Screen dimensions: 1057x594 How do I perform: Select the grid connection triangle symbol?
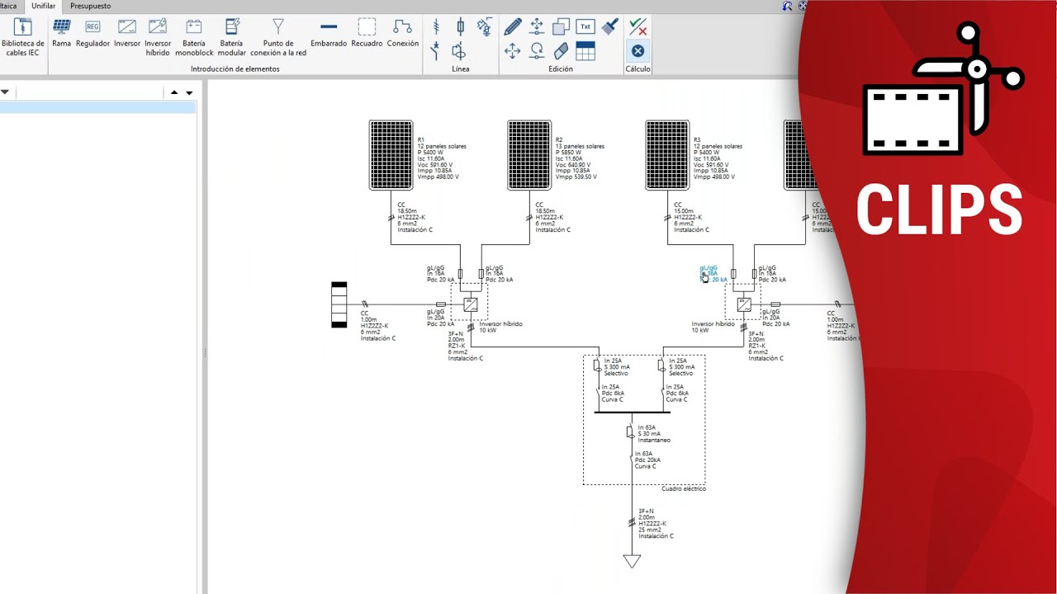pos(632,562)
